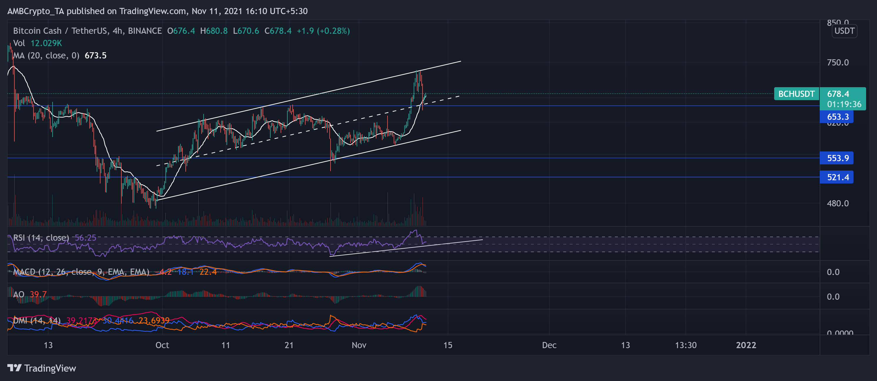This screenshot has height=381, width=877.
Task: Click the 480.0 price axis label
Action: [x=838, y=203]
